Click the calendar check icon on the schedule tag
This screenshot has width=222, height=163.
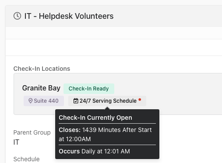coord(76,101)
